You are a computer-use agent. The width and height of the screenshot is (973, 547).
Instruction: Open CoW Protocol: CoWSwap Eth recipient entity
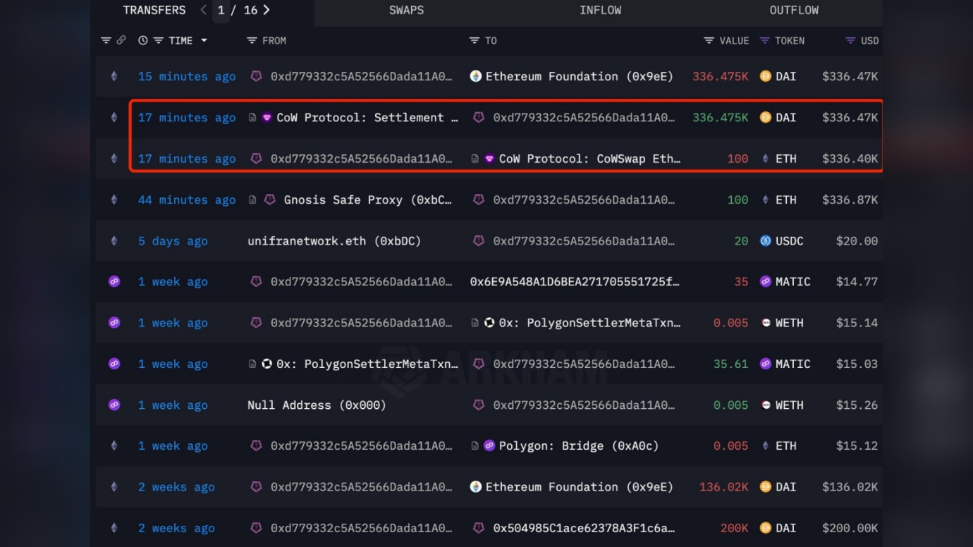pyautogui.click(x=590, y=159)
